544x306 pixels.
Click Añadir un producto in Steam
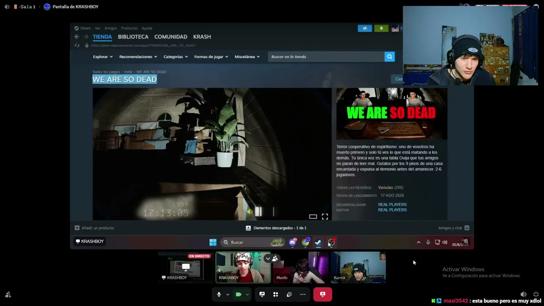[x=94, y=228]
